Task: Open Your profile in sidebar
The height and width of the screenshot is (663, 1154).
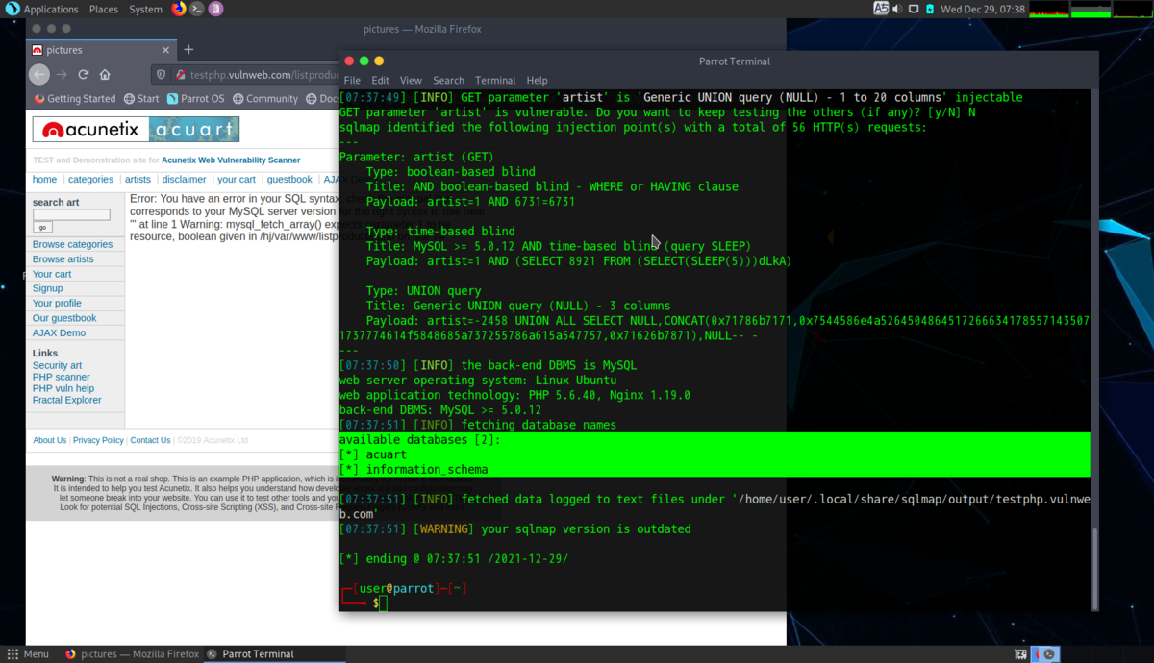Action: pos(57,304)
